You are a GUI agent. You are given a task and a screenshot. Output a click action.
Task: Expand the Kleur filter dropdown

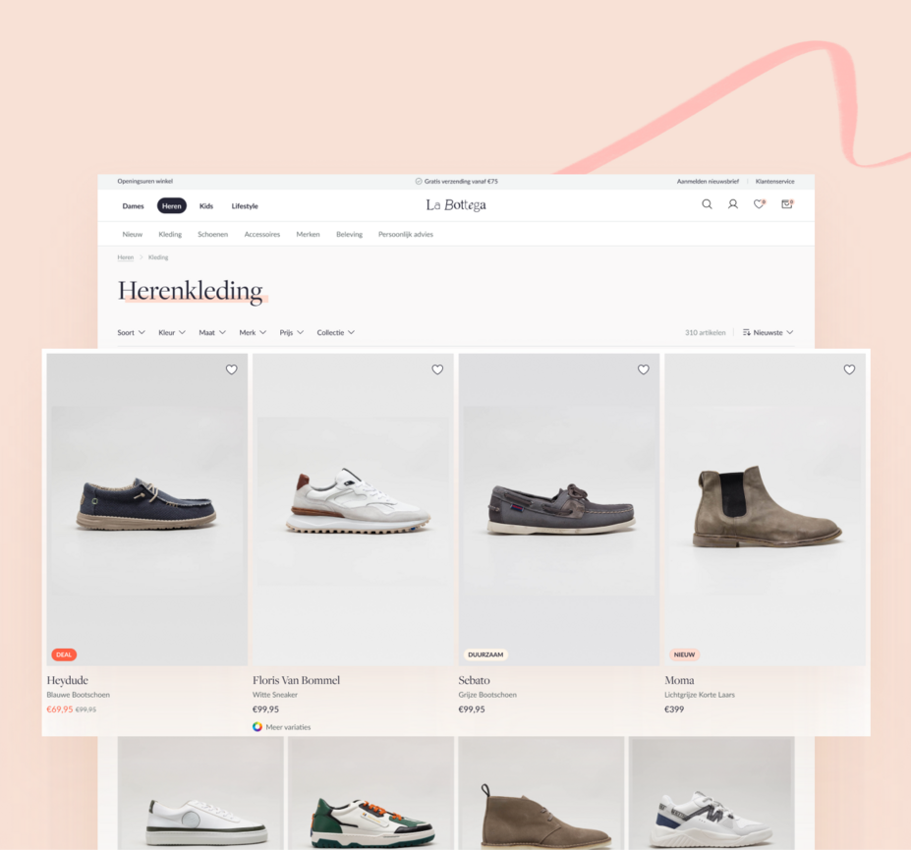coord(172,333)
